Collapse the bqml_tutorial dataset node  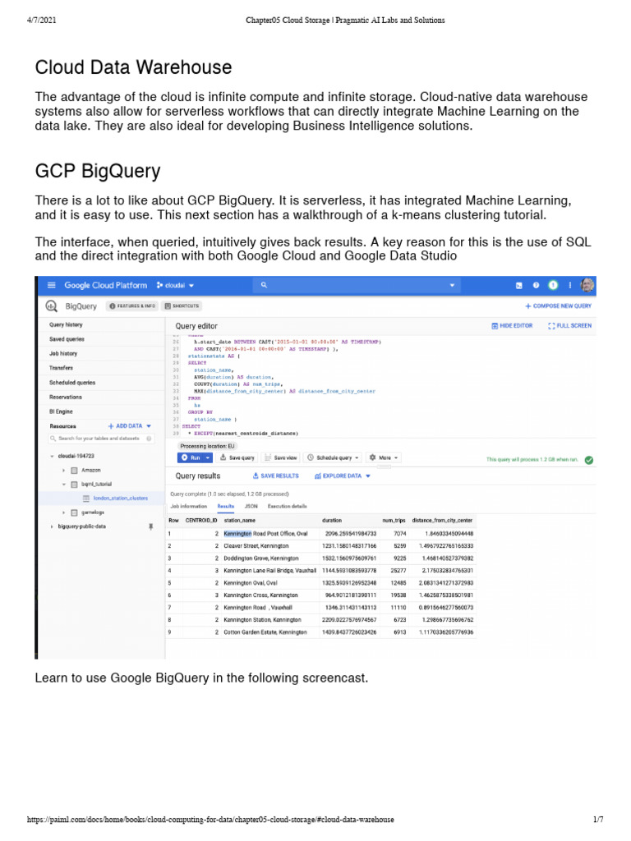coord(63,485)
